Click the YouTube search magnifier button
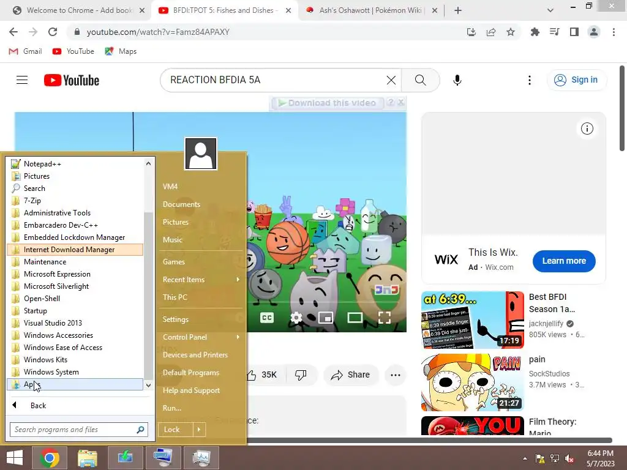Viewport: 627px width, 470px height. 420,80
